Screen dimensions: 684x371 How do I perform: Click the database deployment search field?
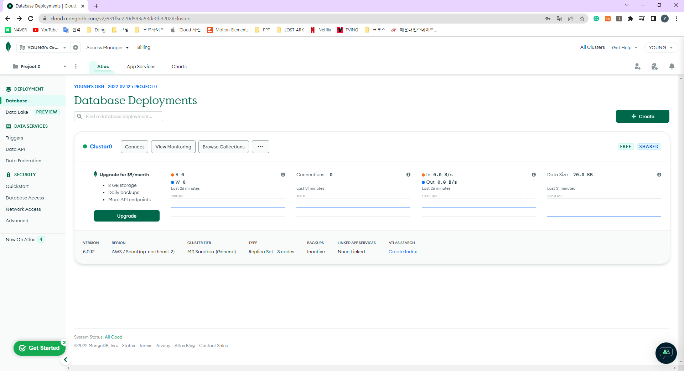119,116
